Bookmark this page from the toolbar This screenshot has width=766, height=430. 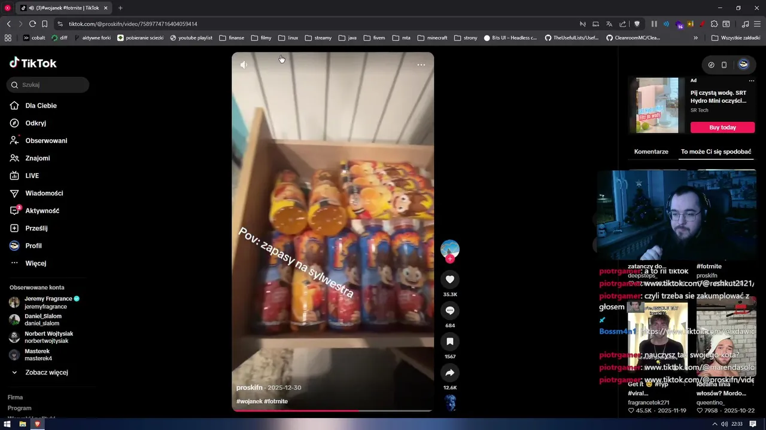tap(44, 24)
